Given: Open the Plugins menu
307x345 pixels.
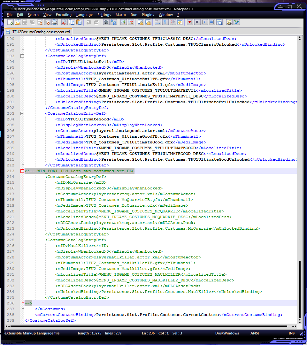Looking at the screenshot, I should click(x=148, y=15).
